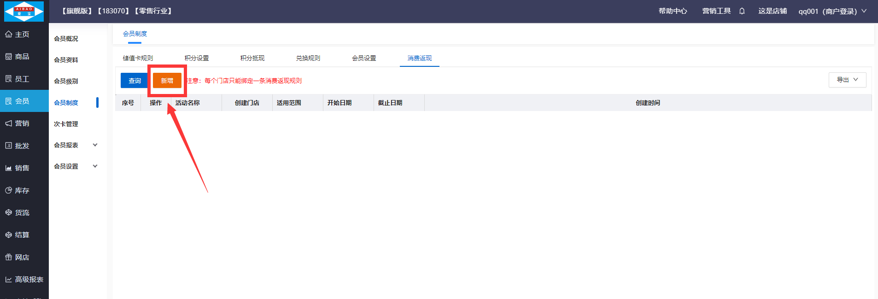Viewport: 878px width, 299px height.
Task: Expand the 会员报表 submenu
Action: tap(95, 145)
